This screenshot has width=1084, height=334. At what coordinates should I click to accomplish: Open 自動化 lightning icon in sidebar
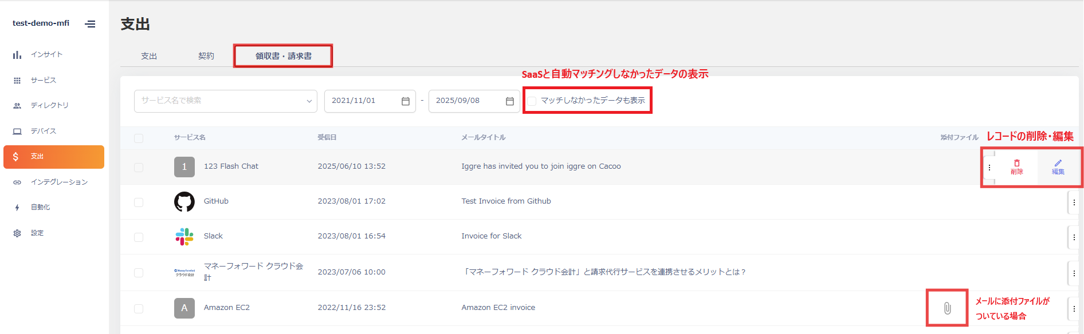(17, 208)
